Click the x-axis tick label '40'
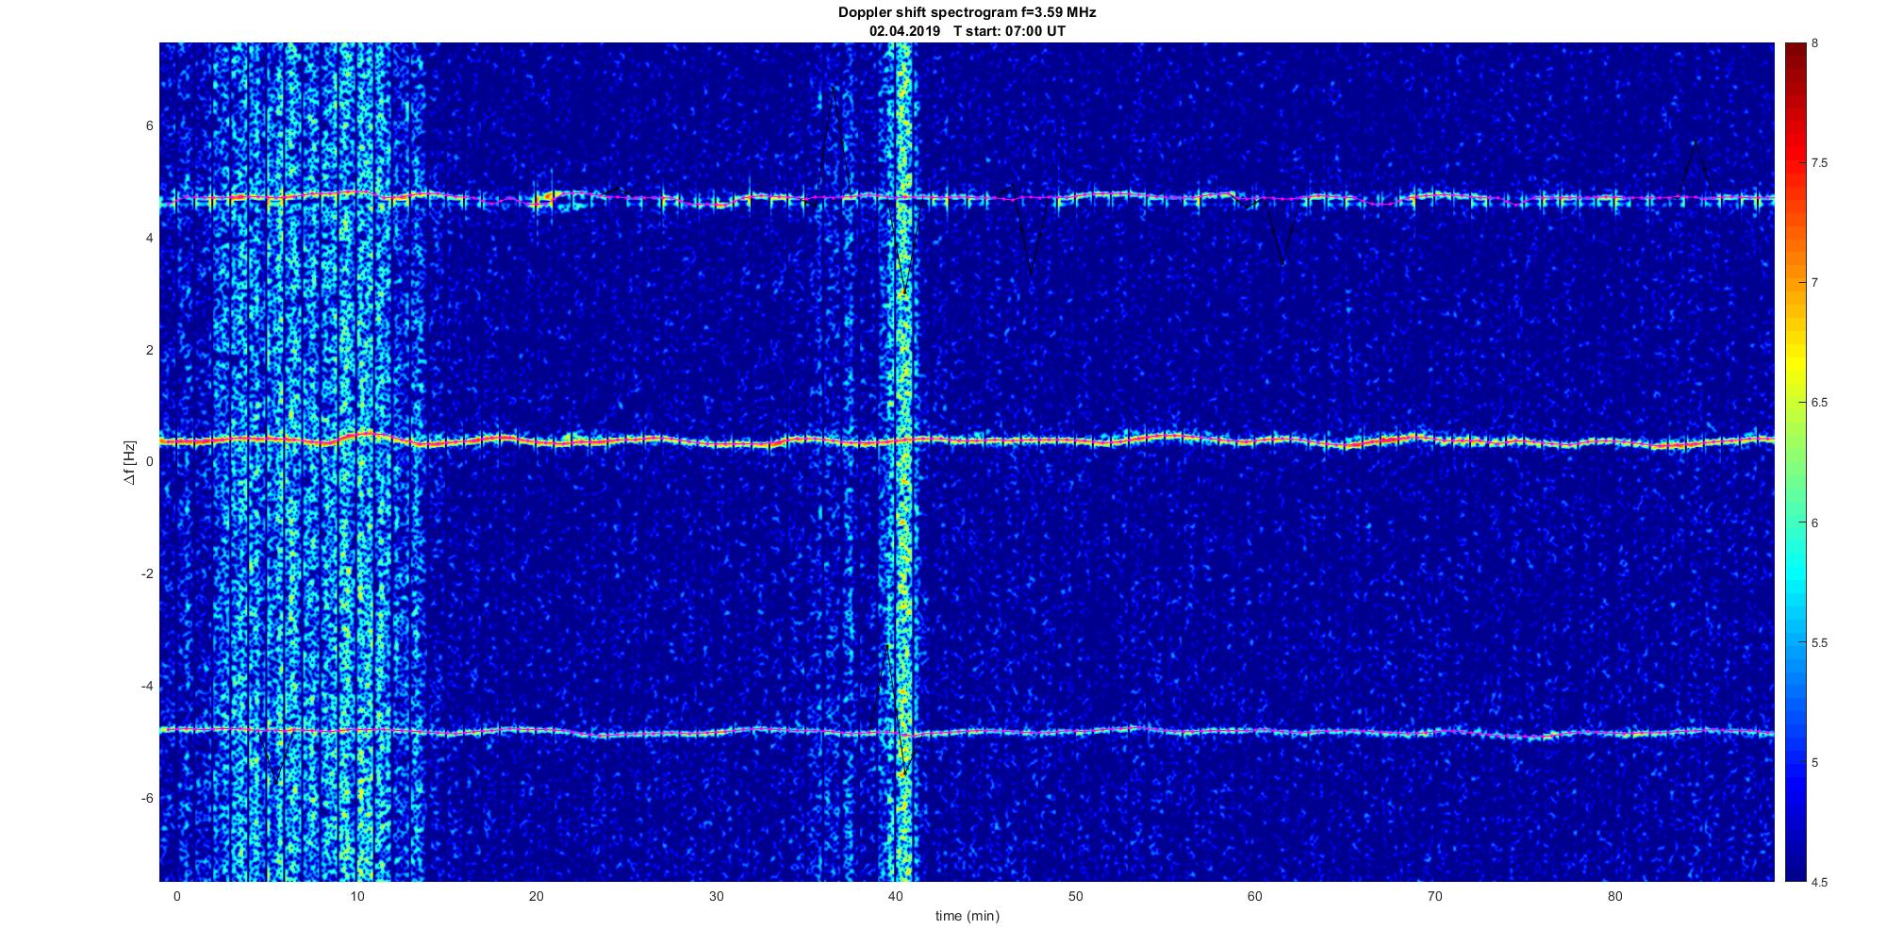 [896, 897]
